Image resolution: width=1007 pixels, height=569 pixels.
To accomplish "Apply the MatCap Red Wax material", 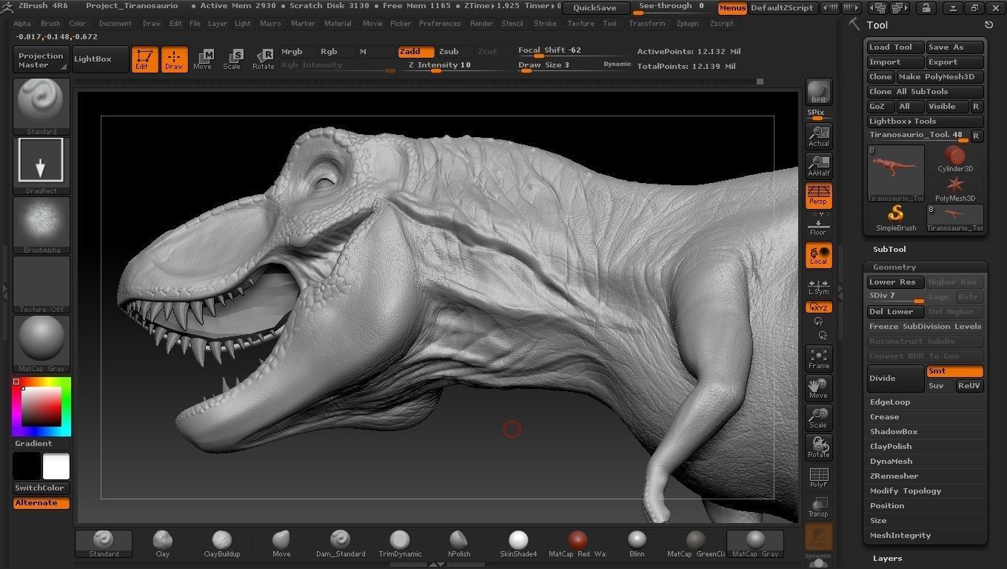I will [x=578, y=543].
